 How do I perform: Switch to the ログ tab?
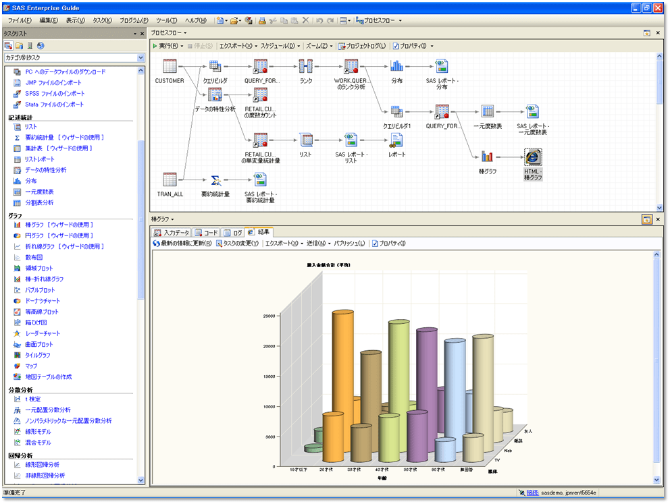[233, 232]
